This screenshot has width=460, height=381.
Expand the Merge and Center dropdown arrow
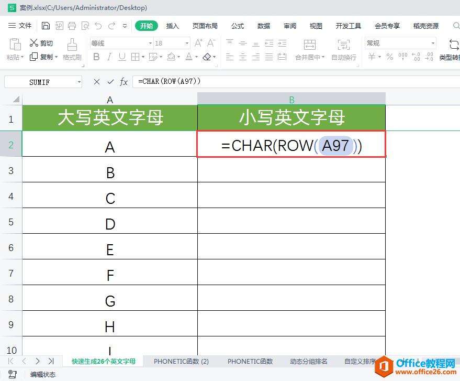(323, 57)
